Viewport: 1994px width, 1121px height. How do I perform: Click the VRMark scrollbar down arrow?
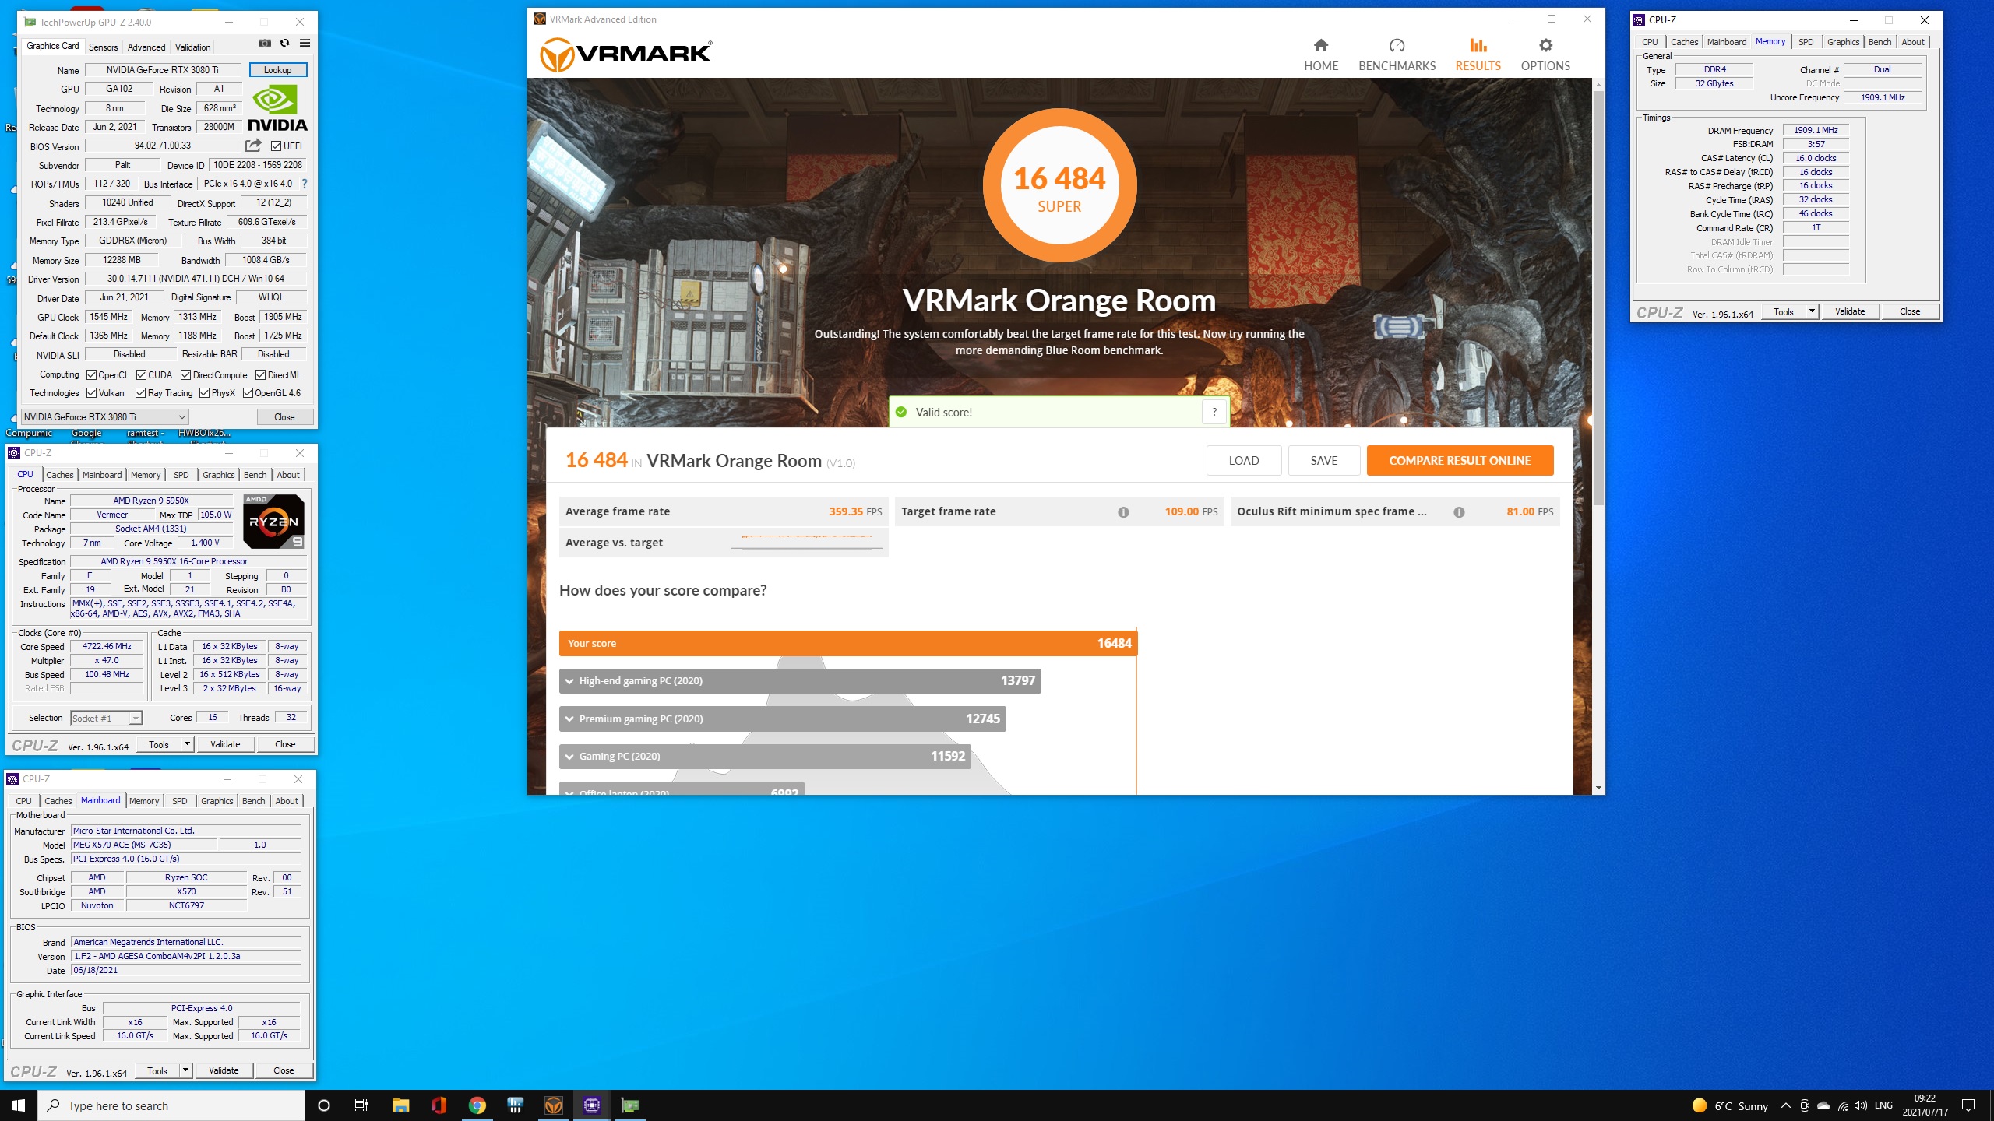(x=1598, y=788)
